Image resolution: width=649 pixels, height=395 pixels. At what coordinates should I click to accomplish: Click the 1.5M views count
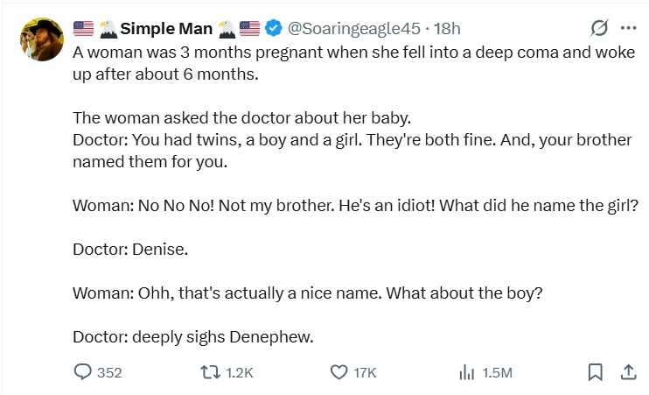point(496,373)
